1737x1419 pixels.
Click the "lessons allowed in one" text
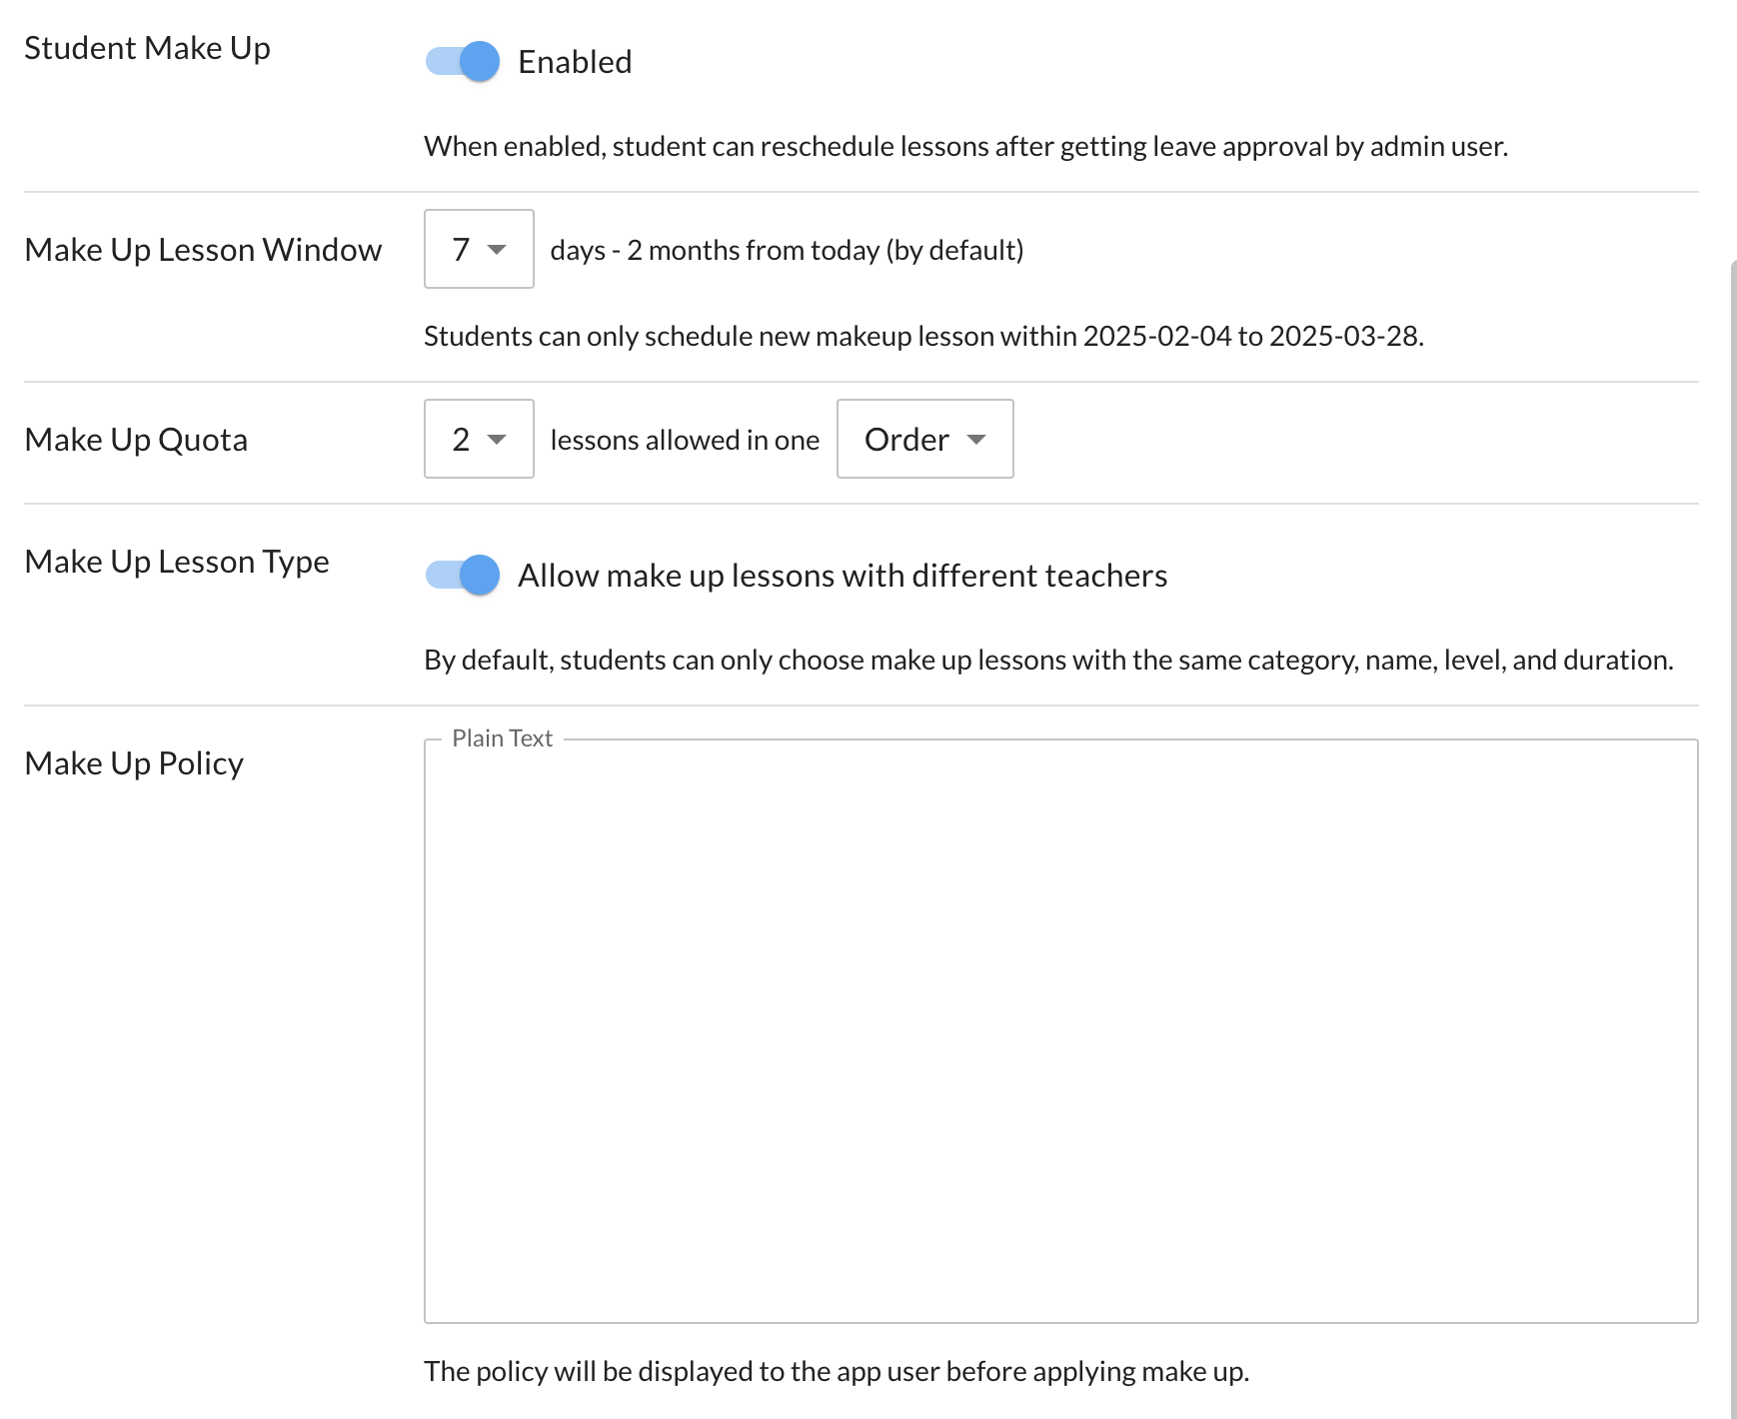(x=685, y=440)
